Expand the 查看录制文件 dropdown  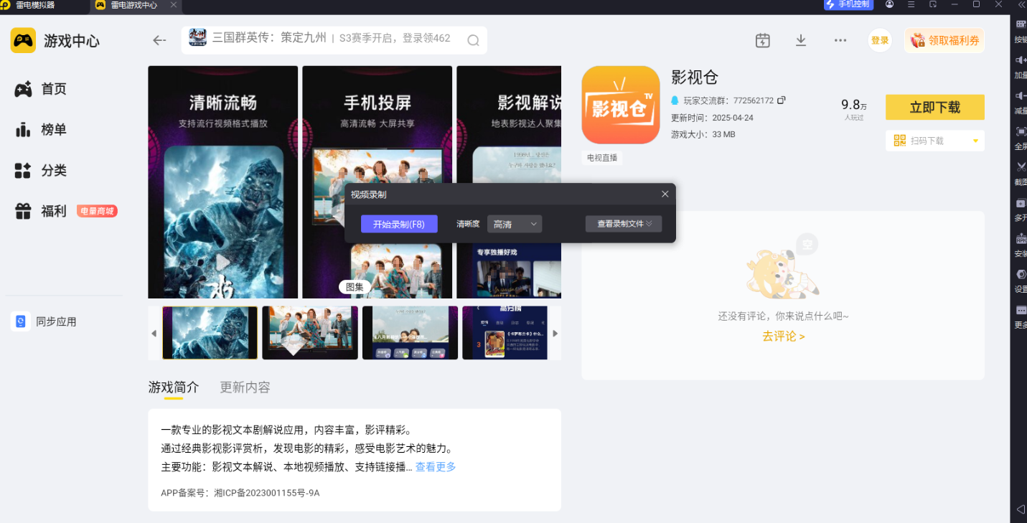[x=623, y=223]
